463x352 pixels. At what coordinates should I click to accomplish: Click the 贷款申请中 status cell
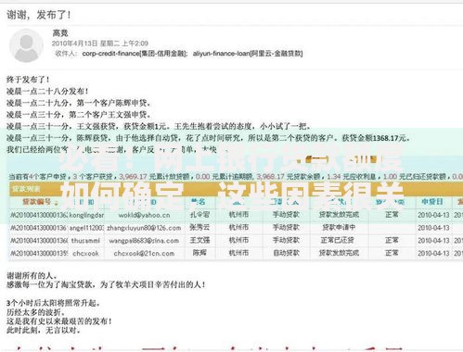[x=339, y=228]
